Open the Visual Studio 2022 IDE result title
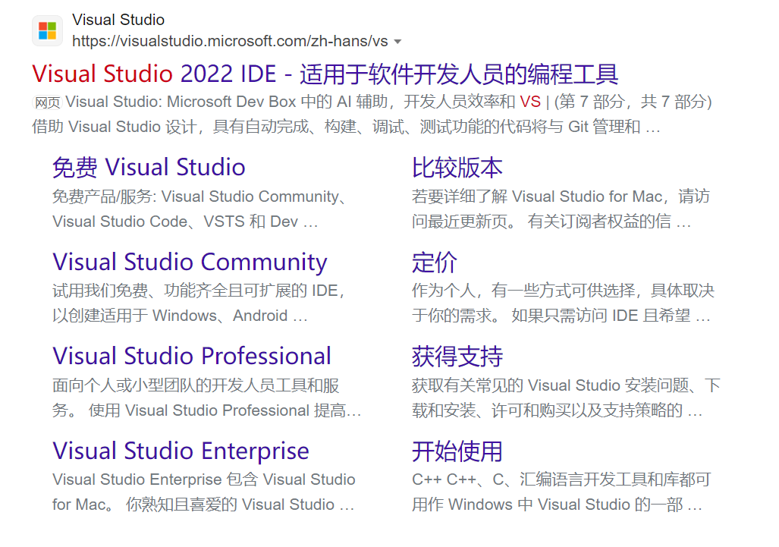 click(325, 74)
